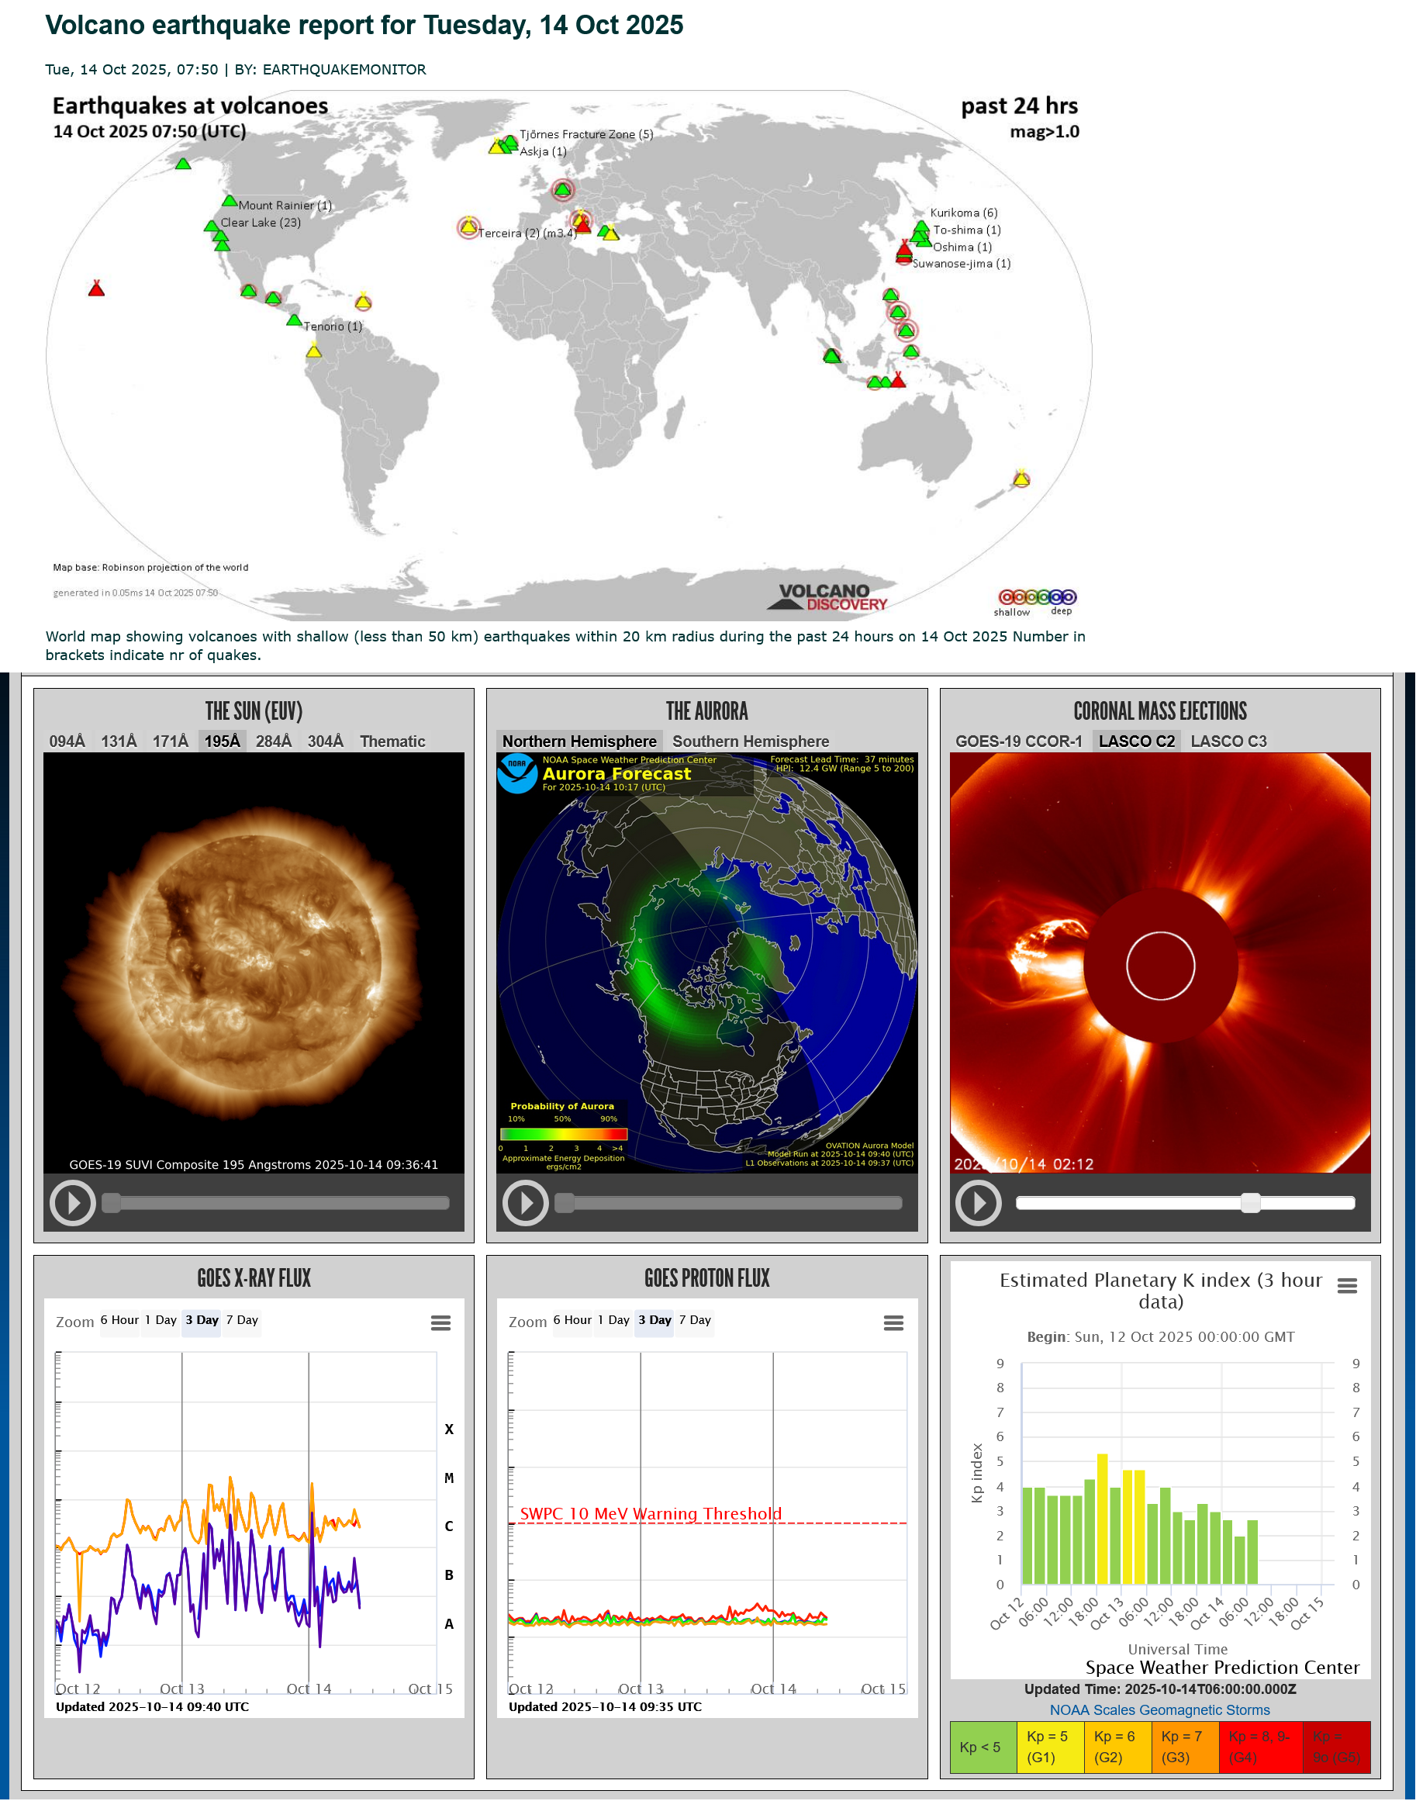1416x1801 pixels.
Task: Play the Sun EUV animation
Action: [x=72, y=1202]
